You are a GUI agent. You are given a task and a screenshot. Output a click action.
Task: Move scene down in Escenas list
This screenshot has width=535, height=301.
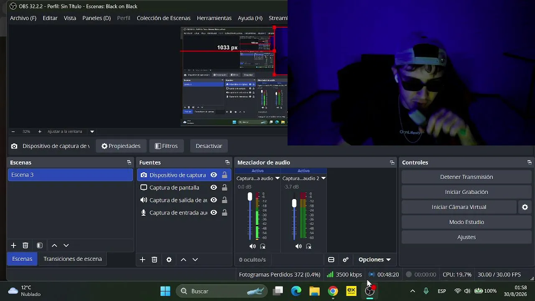66,245
